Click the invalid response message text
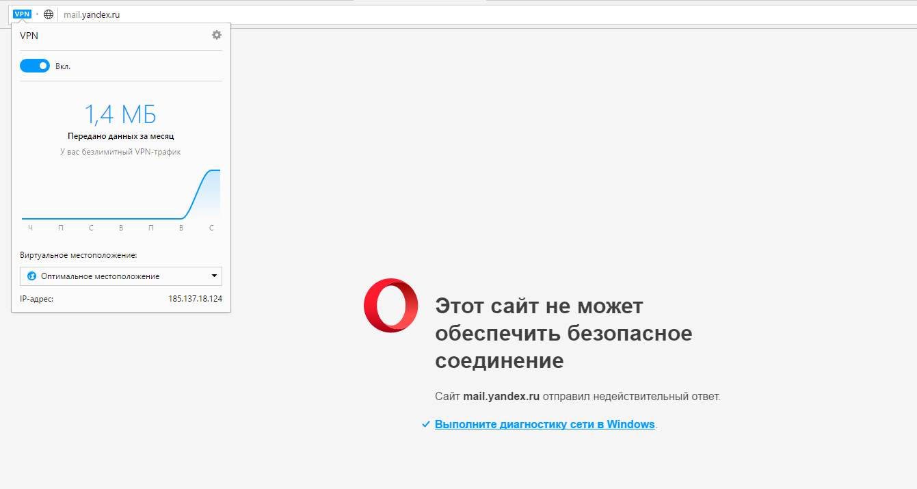The height and width of the screenshot is (489, 917). pyautogui.click(x=577, y=396)
